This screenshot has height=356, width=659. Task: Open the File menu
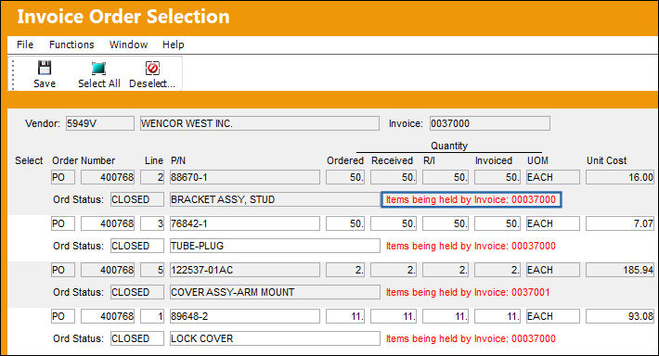(25, 44)
